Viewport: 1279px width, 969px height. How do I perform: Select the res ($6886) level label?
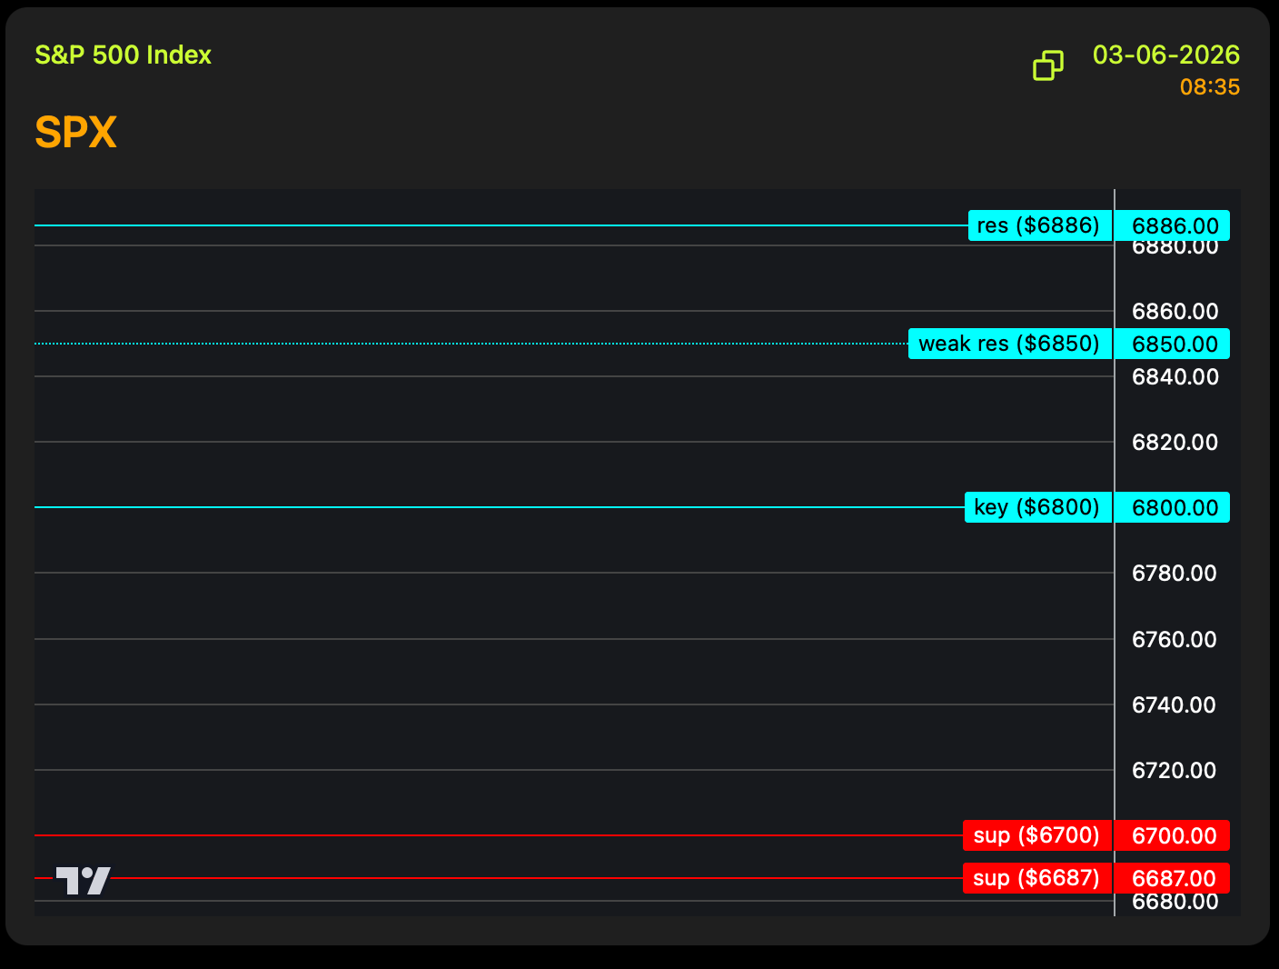coord(1039,225)
